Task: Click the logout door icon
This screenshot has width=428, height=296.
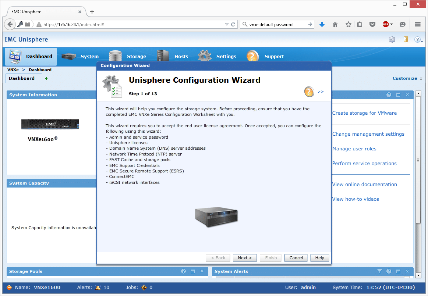Action: click(x=406, y=40)
